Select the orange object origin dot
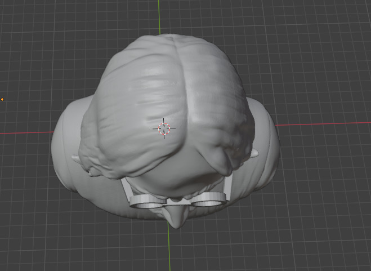The width and height of the screenshot is (371, 271). point(2,100)
